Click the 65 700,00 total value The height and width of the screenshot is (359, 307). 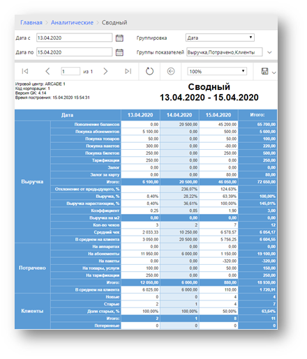point(267,125)
